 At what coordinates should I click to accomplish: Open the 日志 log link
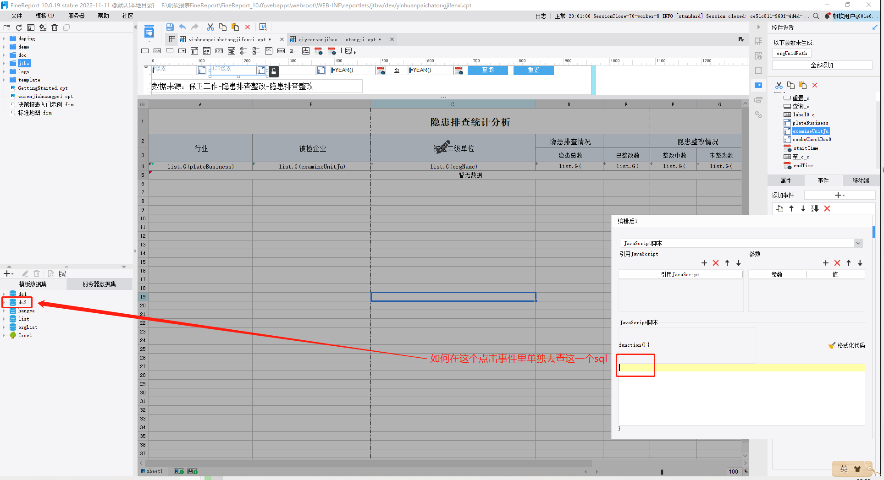pos(541,16)
